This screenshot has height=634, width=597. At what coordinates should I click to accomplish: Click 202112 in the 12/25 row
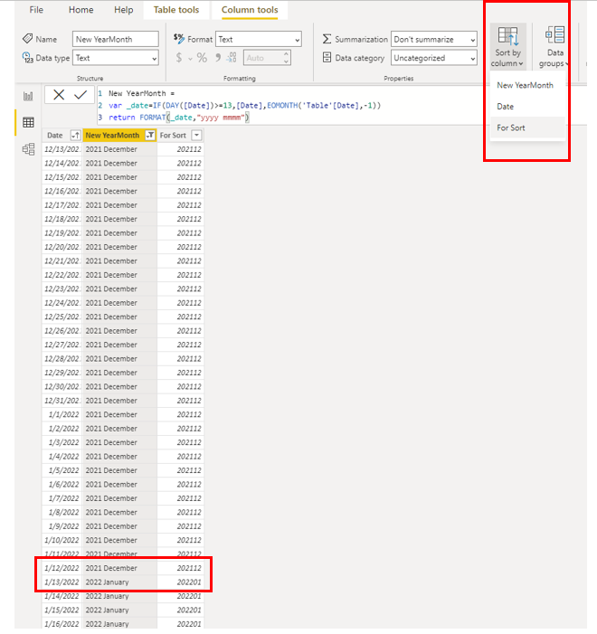click(x=180, y=317)
